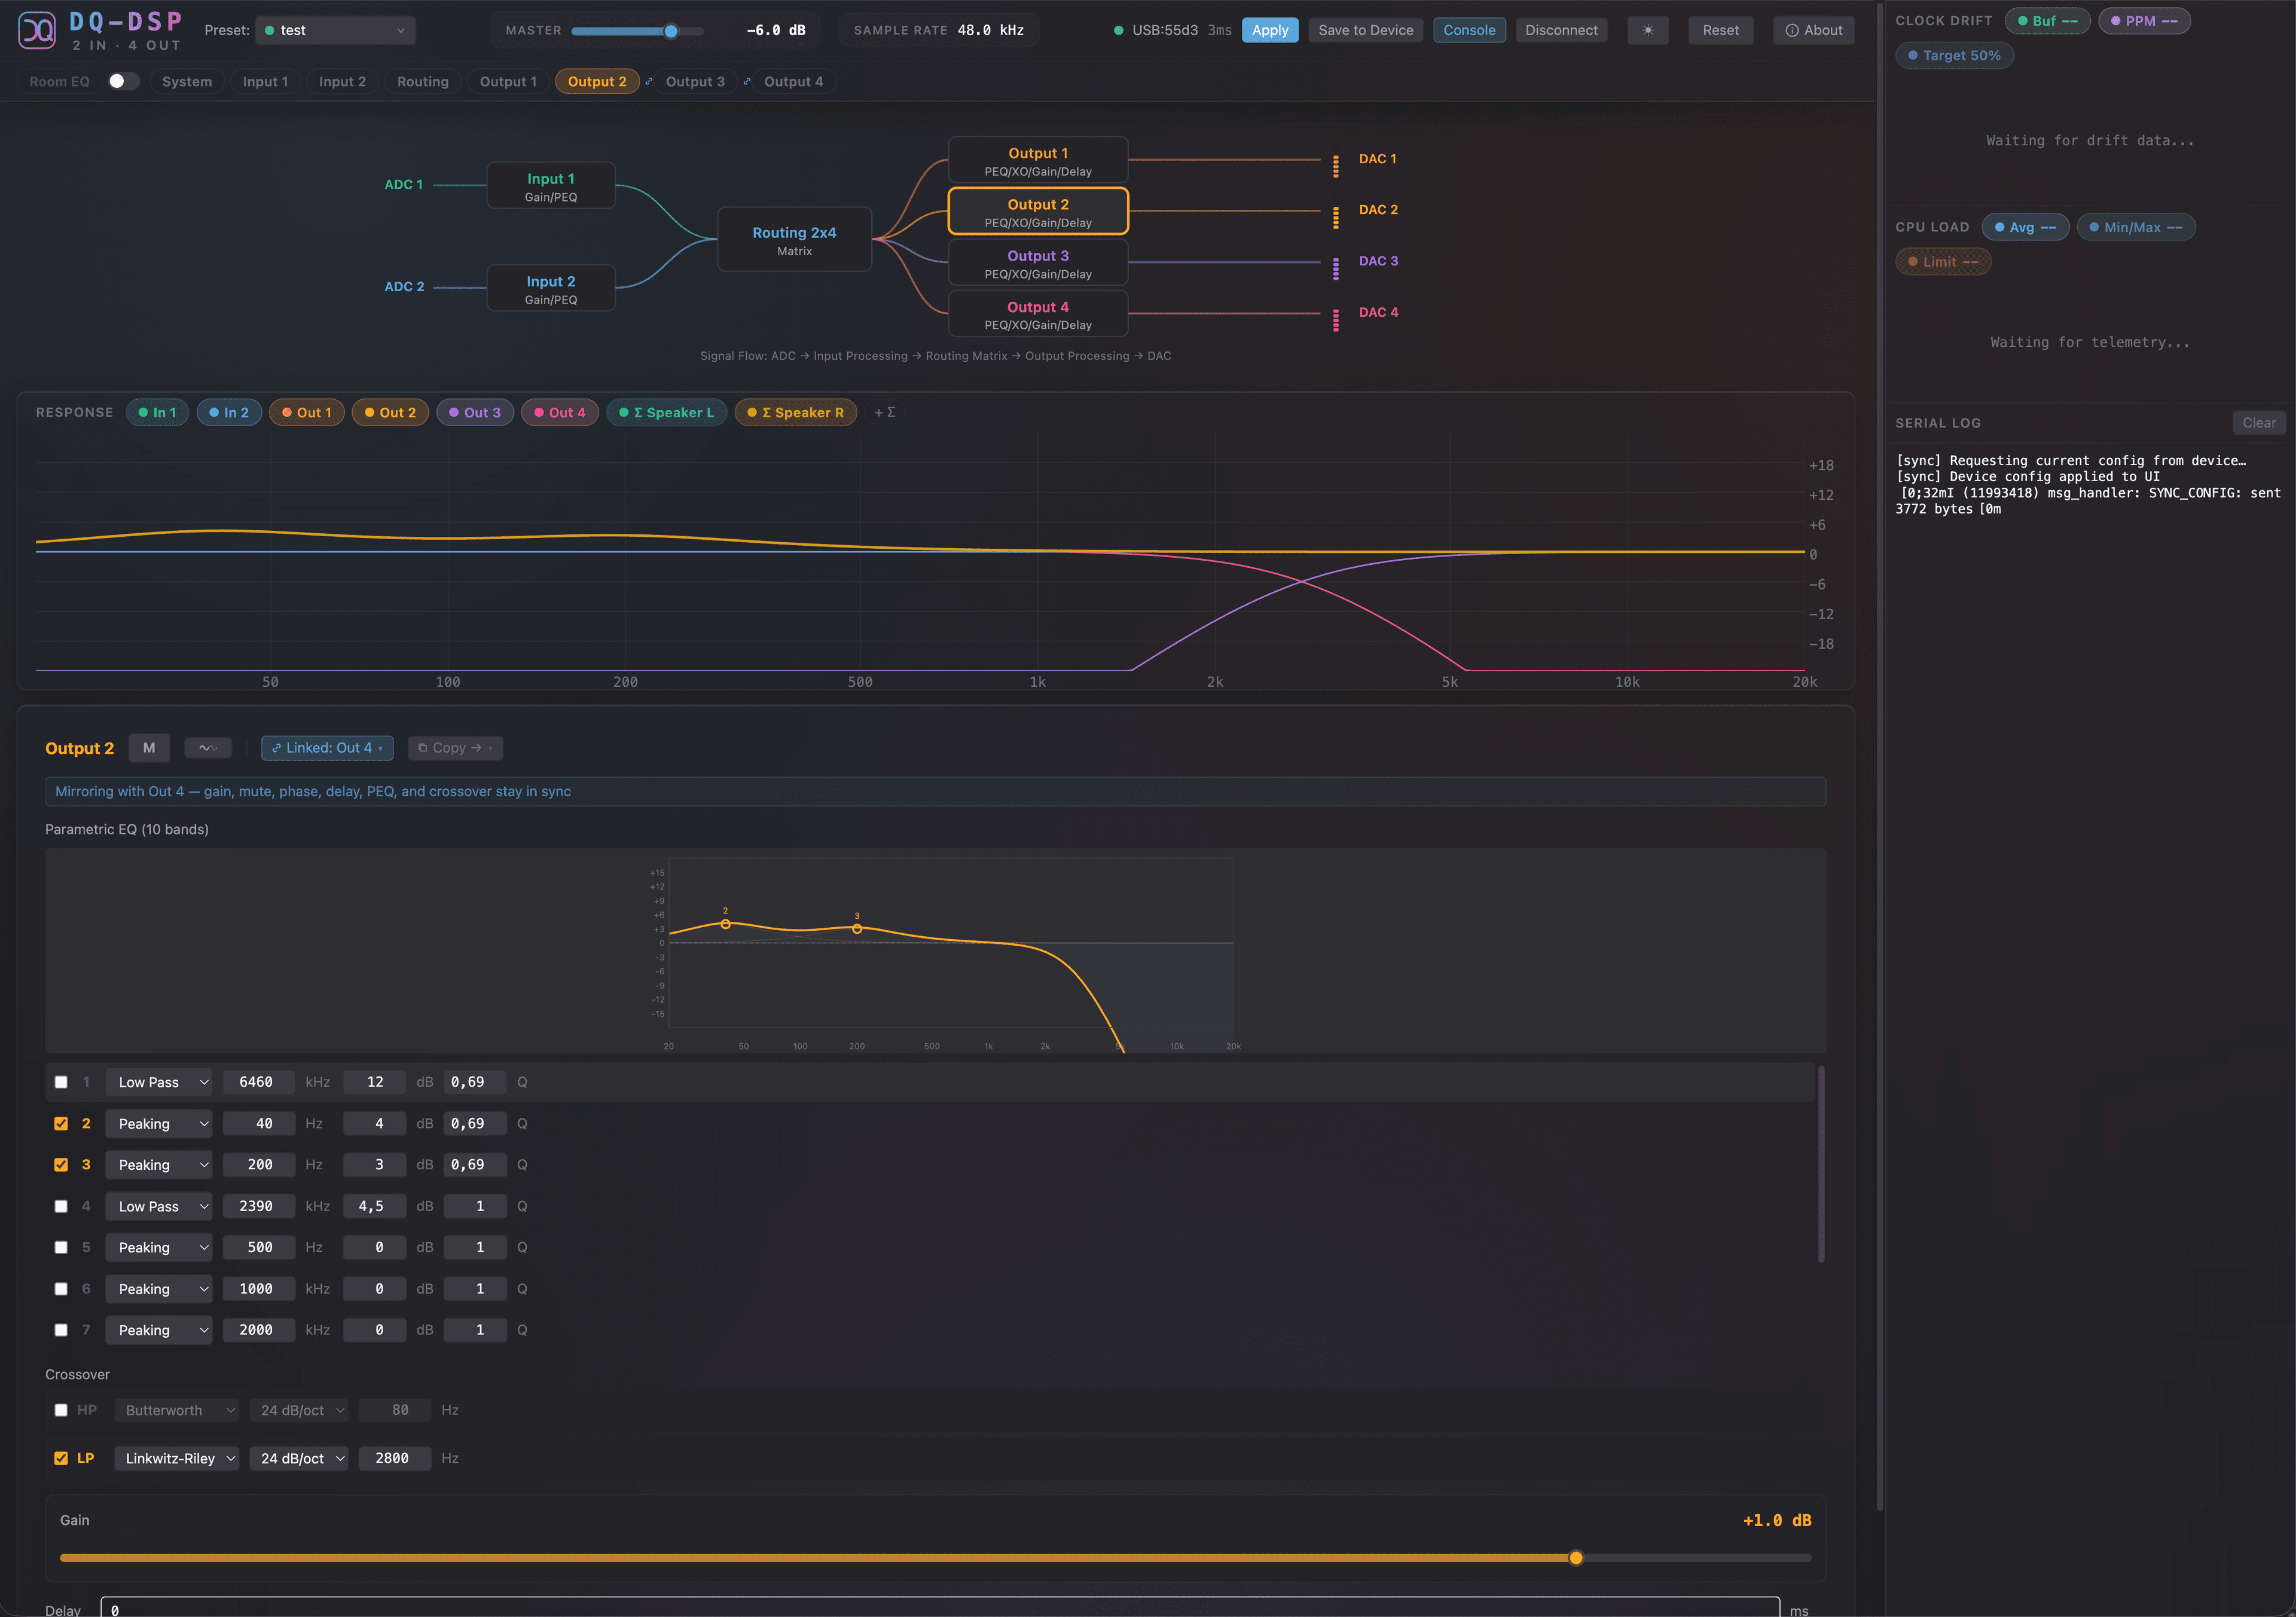This screenshot has height=1617, width=2296.
Task: Open the LP Linkwitz-Riley type dropdown
Action: tap(177, 1458)
